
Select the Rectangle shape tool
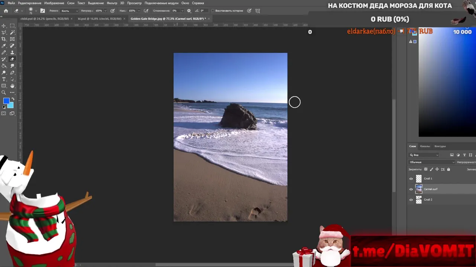click(x=4, y=86)
